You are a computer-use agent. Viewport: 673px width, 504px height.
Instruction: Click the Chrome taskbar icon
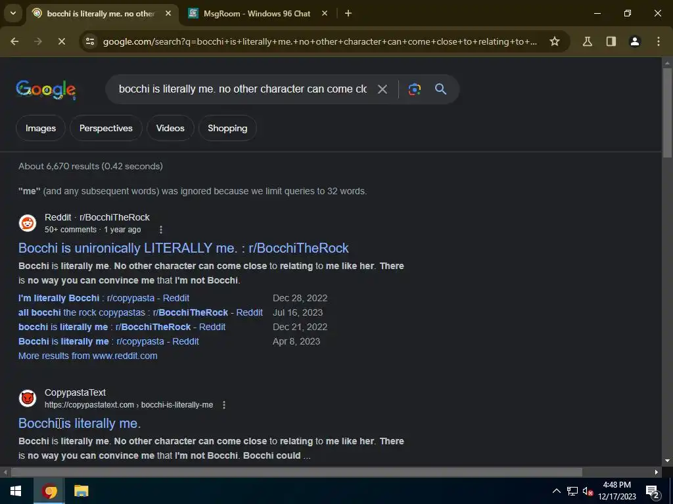click(x=49, y=491)
